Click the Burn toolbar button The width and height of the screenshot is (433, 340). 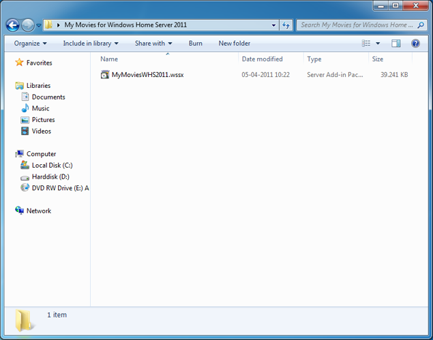196,44
